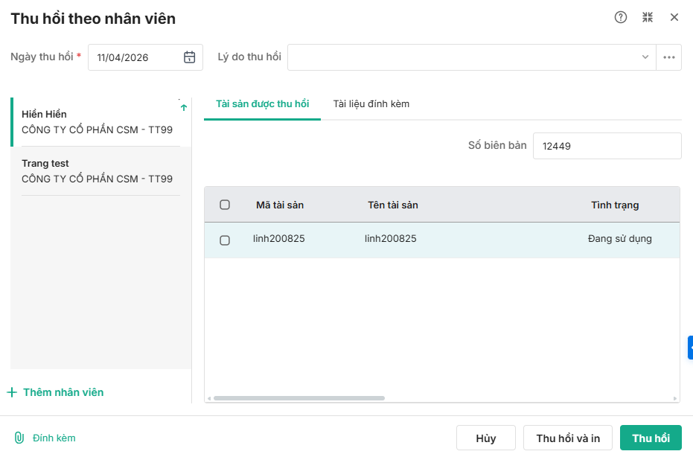Check the linh200825 asset row checkbox
This screenshot has height=457, width=693.
pos(225,240)
